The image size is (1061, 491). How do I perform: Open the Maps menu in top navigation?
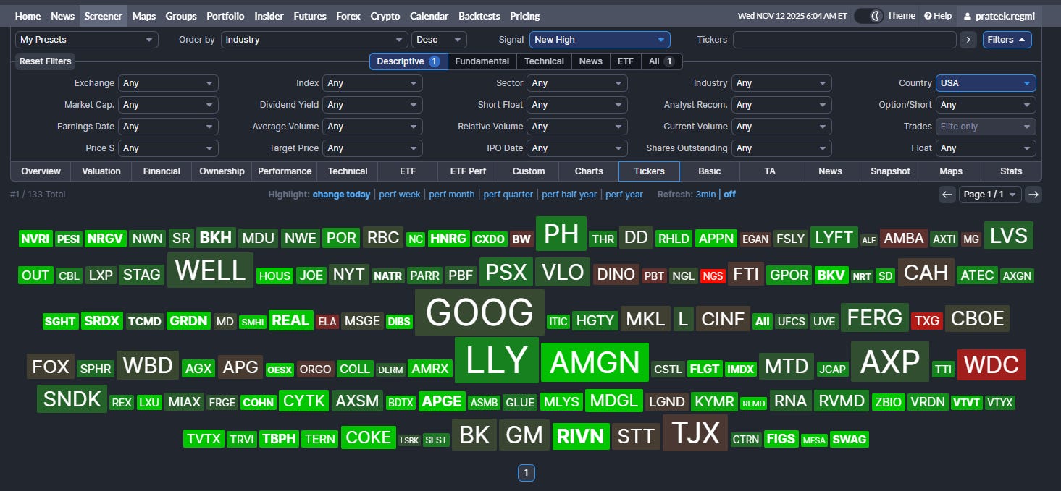pyautogui.click(x=144, y=16)
